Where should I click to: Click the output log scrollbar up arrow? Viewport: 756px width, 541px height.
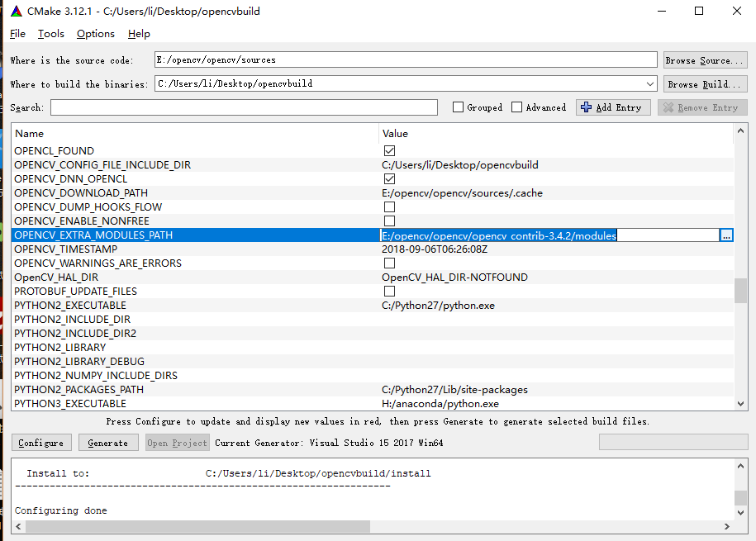pos(740,466)
